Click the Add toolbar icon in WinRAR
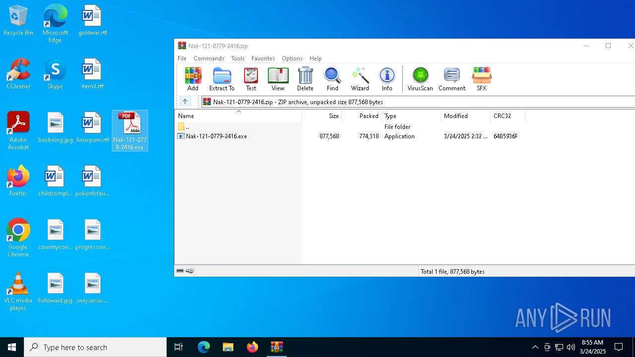Viewport: 635px width, 357px height. coord(193,79)
